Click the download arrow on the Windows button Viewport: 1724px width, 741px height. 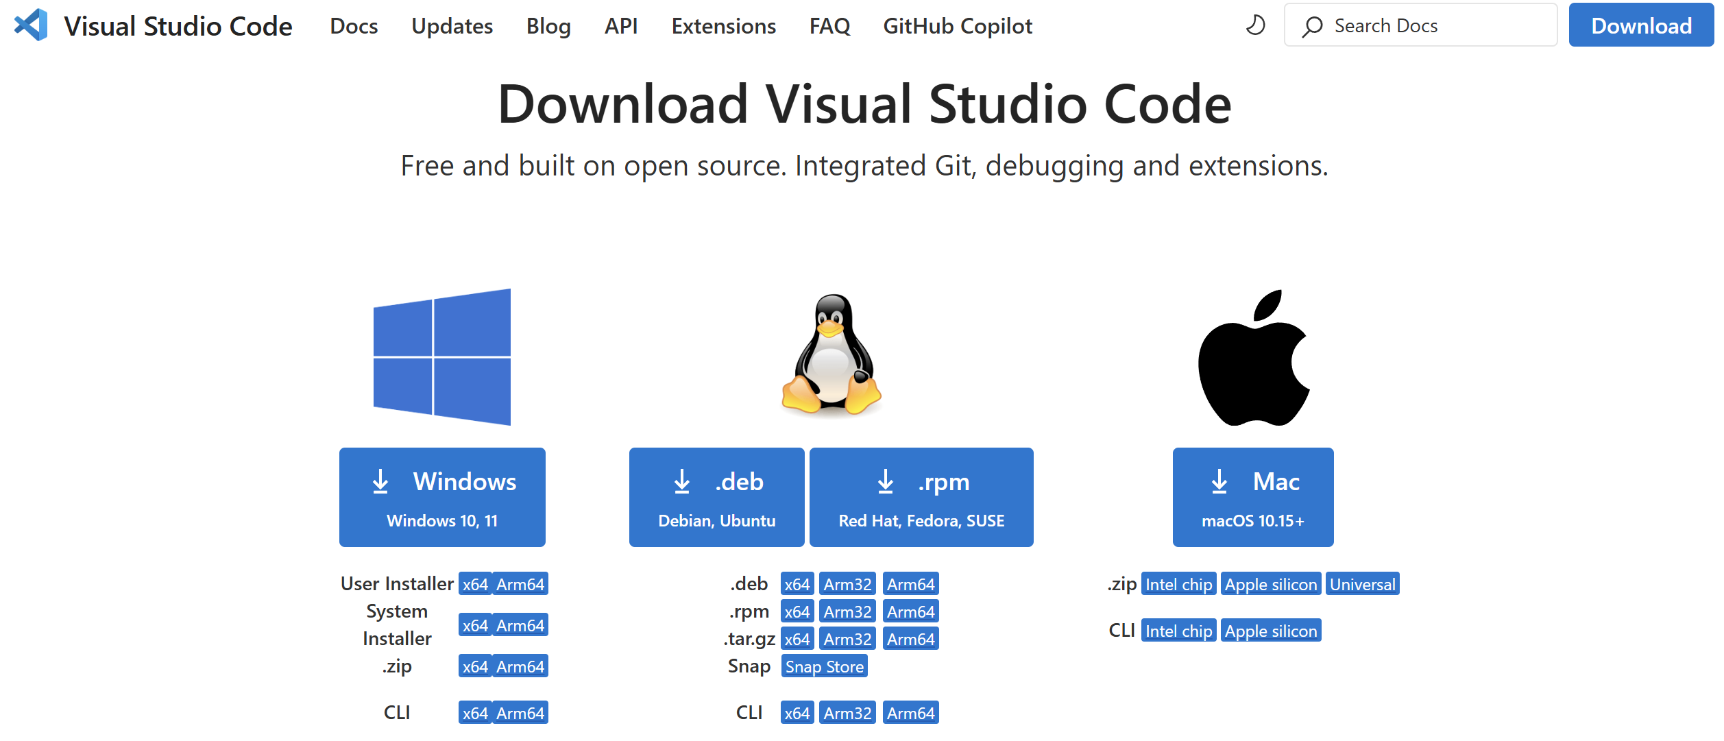point(380,482)
